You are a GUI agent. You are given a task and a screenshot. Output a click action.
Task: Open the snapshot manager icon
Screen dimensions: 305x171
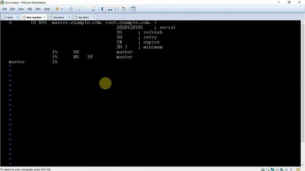94,9
